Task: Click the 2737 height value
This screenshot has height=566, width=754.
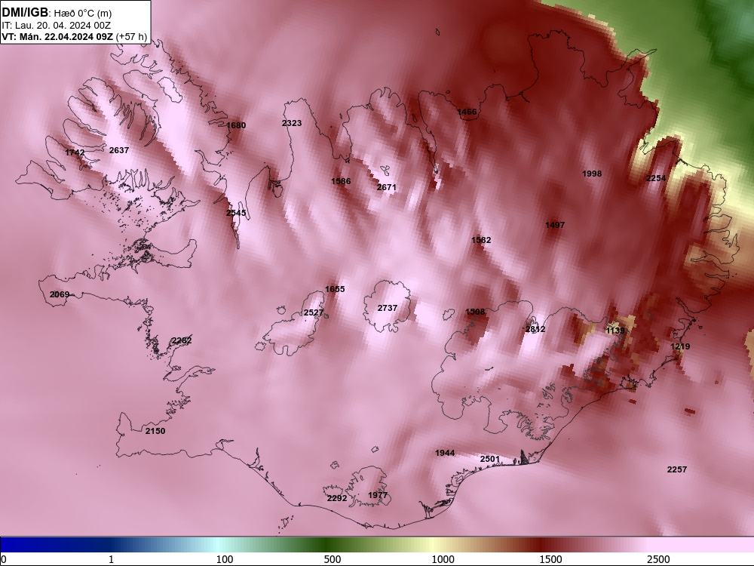Action: 387,308
